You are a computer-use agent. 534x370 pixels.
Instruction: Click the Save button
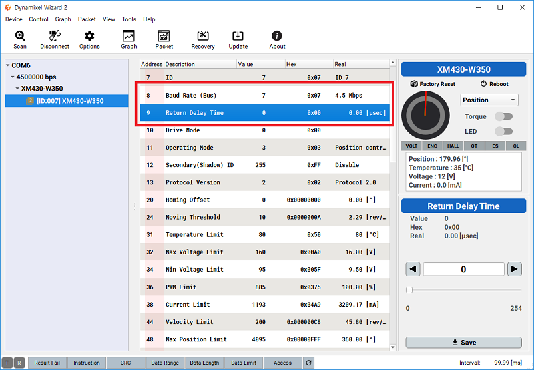(463, 343)
